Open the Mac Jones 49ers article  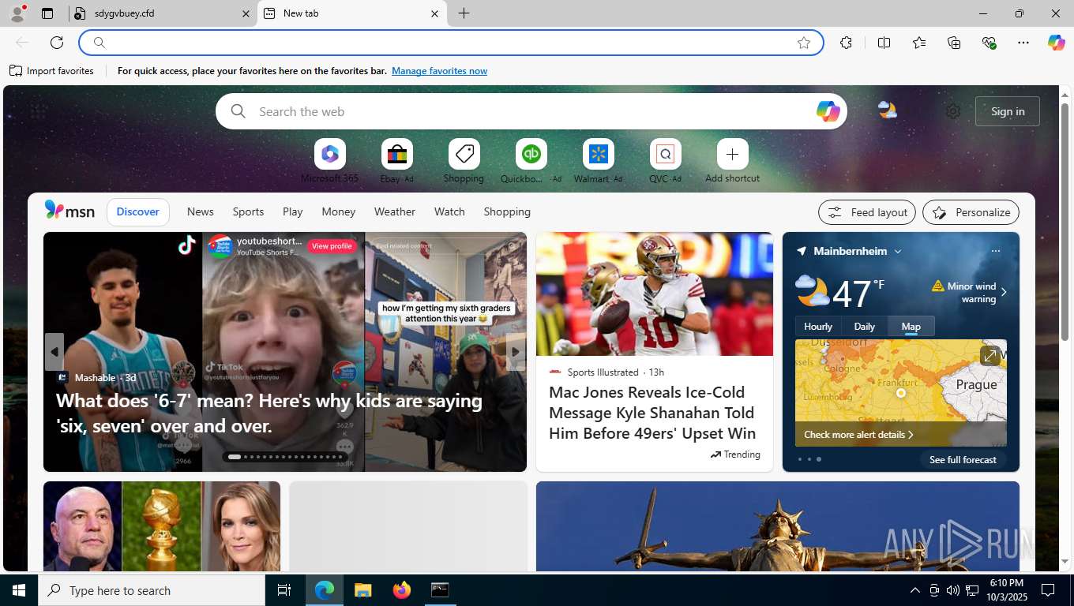[x=652, y=413]
